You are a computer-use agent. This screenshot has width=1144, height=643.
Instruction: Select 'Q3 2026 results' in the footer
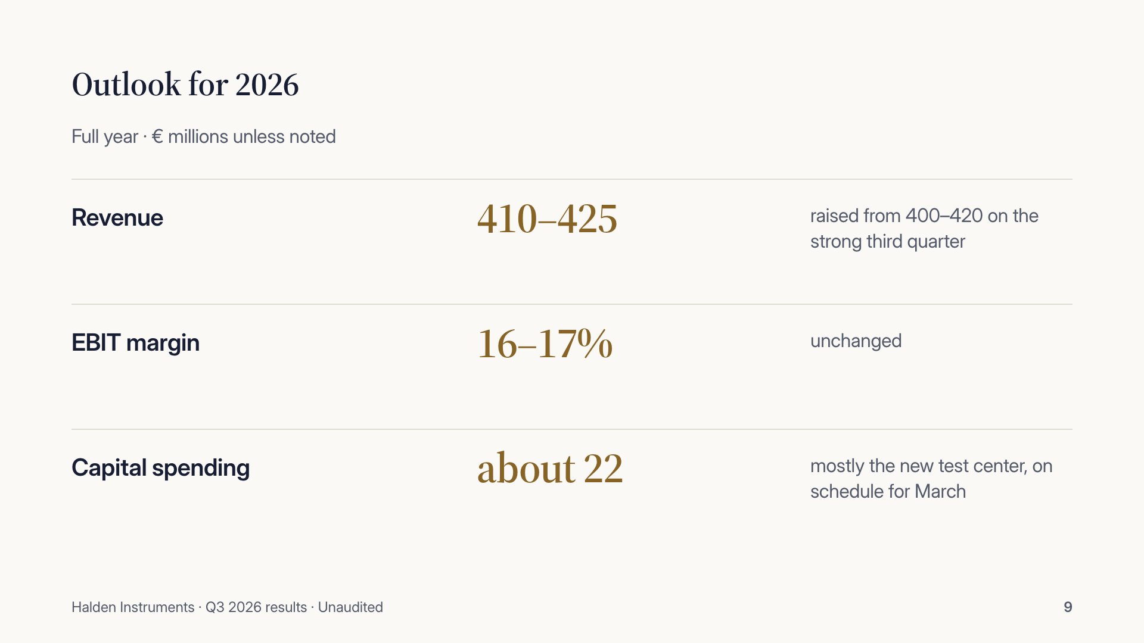[256, 607]
